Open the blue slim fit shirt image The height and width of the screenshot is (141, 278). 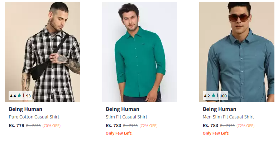click(x=237, y=52)
